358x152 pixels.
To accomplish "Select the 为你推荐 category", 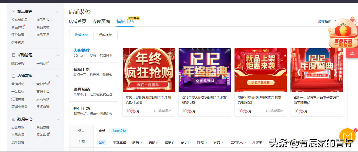I will (93, 53).
